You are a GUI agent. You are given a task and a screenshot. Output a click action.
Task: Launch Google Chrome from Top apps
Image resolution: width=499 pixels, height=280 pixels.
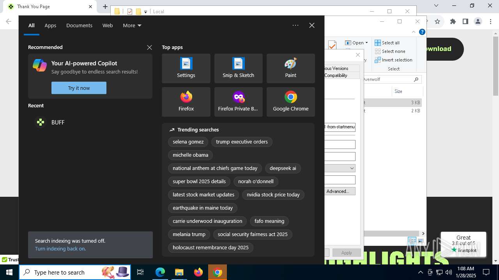[x=290, y=102]
